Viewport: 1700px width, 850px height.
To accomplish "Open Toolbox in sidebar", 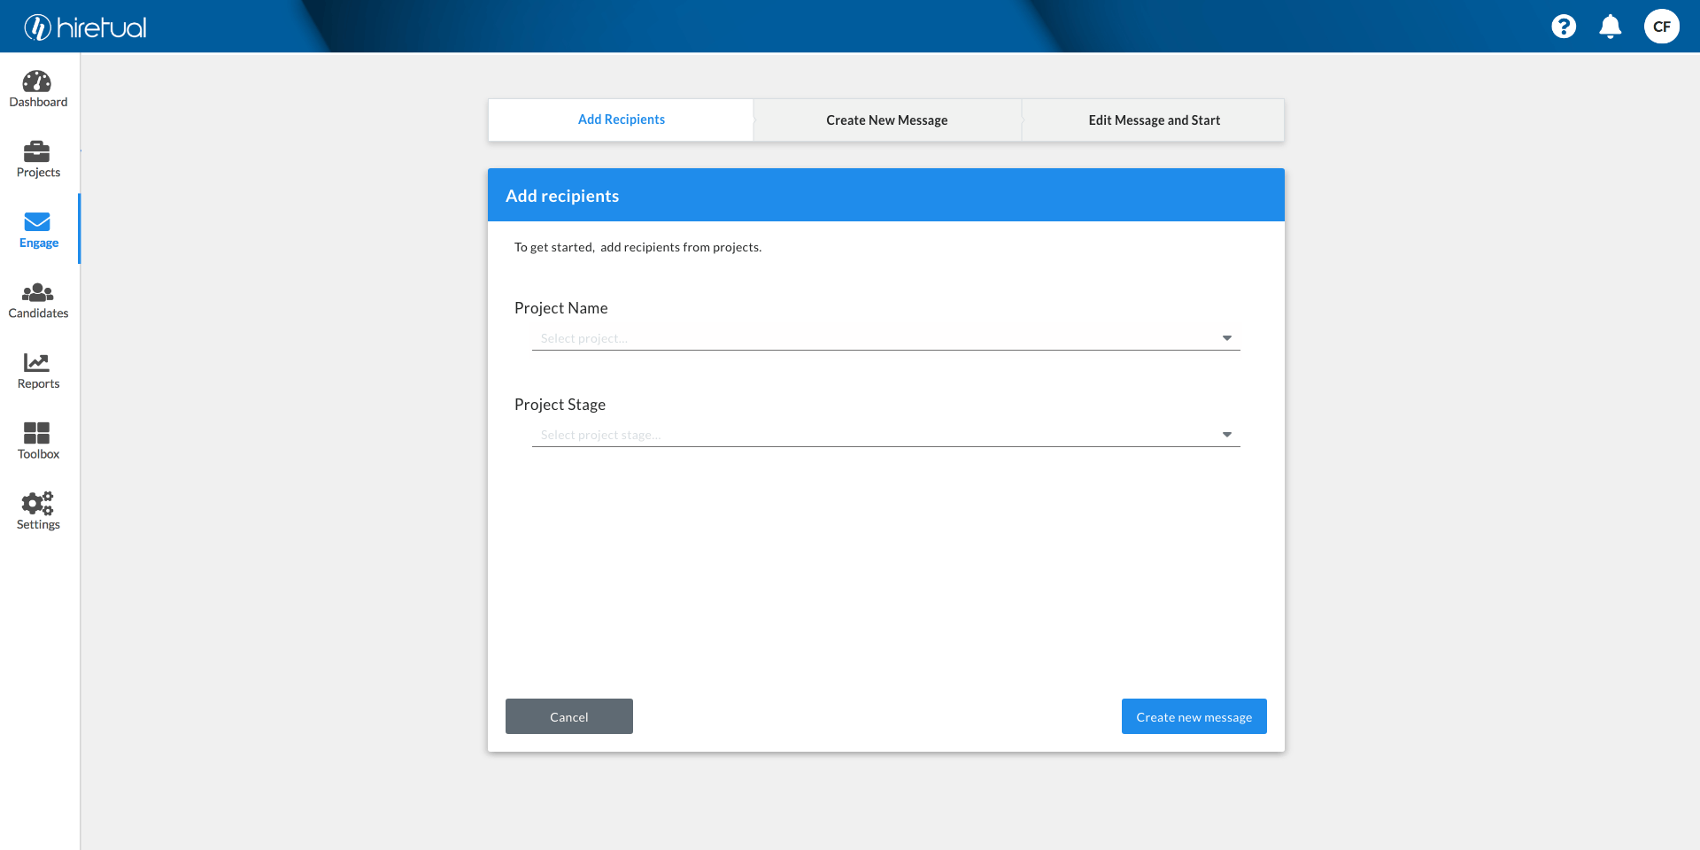I will click(38, 441).
